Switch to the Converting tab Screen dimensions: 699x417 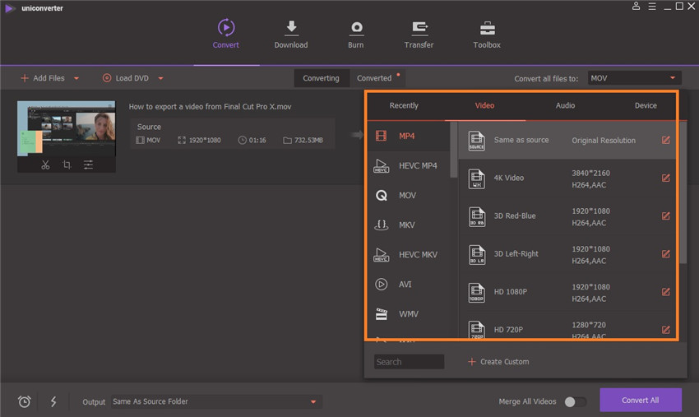coord(321,78)
